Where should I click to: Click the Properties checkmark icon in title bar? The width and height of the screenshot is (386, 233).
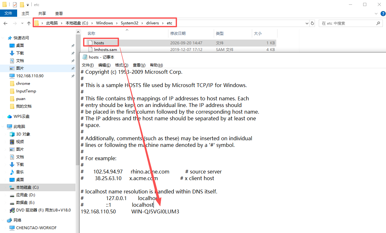click(15, 4)
